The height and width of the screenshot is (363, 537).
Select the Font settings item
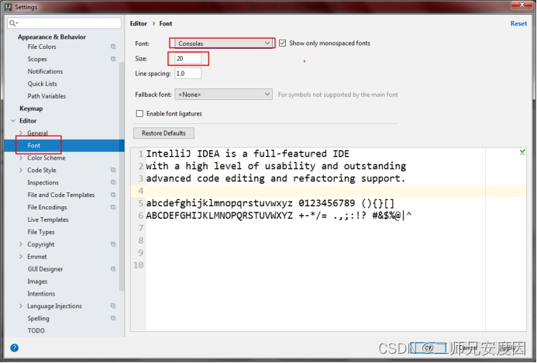[34, 145]
